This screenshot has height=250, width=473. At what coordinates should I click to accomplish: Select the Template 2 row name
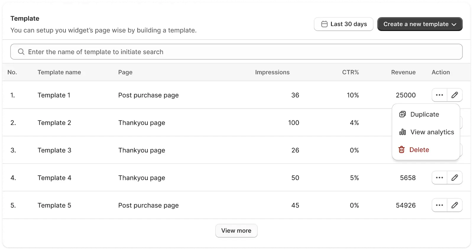(54, 123)
